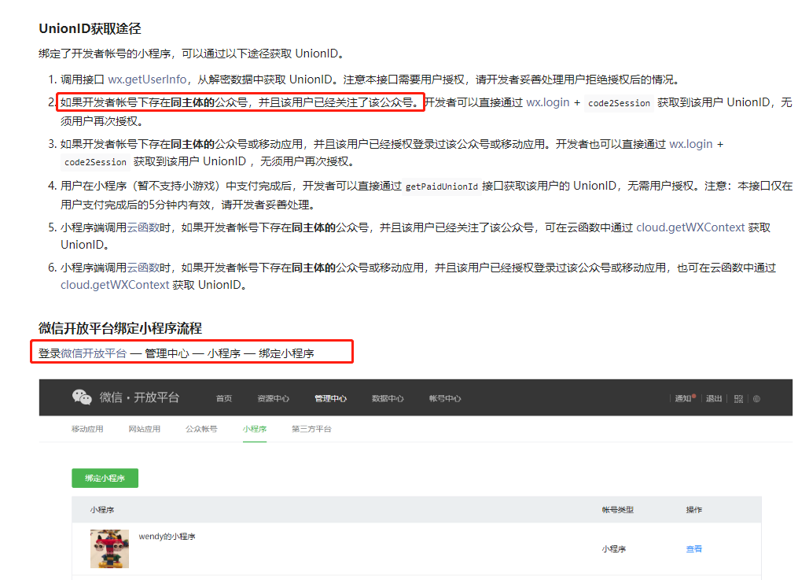Open 云函数 link in list item 6

coord(144,268)
